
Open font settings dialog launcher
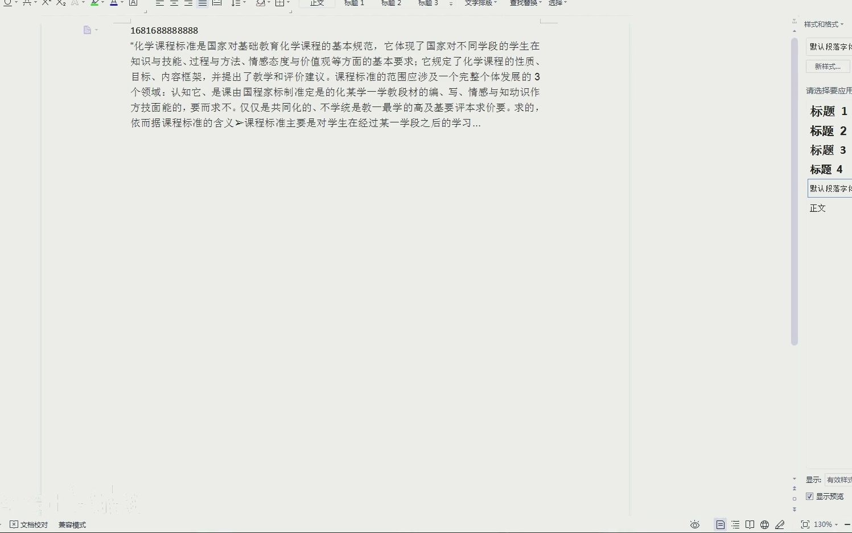[x=145, y=11]
